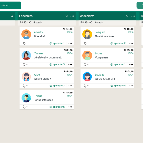Click value R$ 79,90 on Yasmin card
Viewport: 143px width, 143px height.
pos(68,50)
